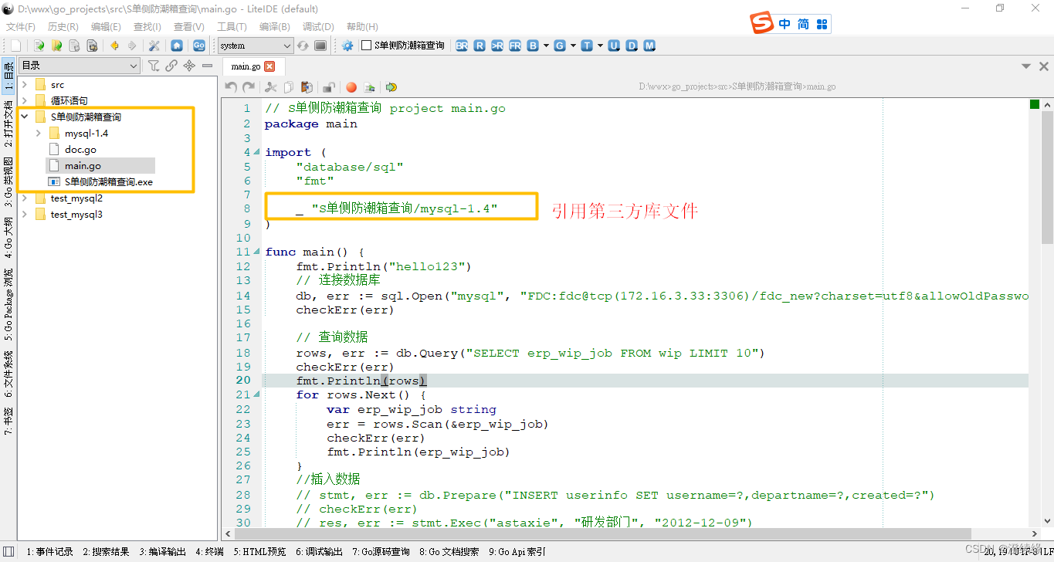Click the R (Run) toolbar icon
This screenshot has width=1054, height=562.
(x=480, y=46)
